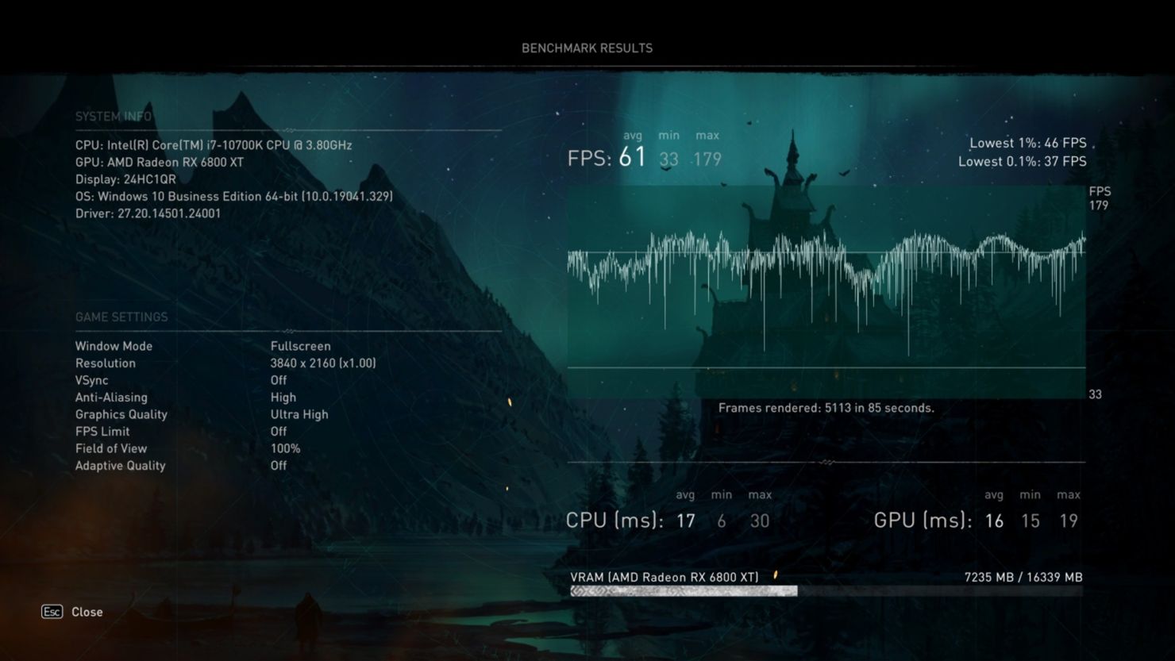The height and width of the screenshot is (661, 1175).
Task: Select the GPU average value 16
Action: [x=994, y=521]
